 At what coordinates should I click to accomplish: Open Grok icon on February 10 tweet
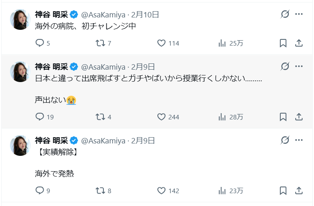(285, 15)
